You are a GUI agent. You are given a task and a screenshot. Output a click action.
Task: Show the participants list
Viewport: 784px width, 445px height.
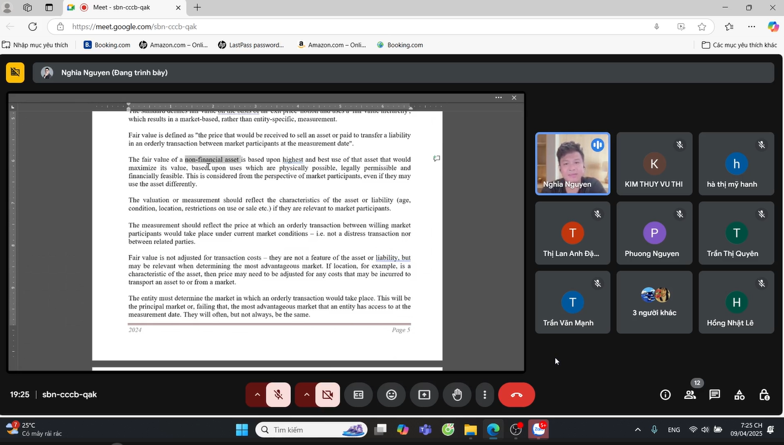pyautogui.click(x=690, y=395)
